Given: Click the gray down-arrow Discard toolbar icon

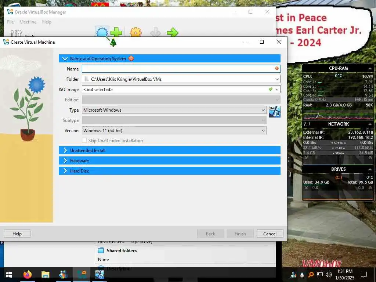Looking at the screenshot, I should [x=155, y=32].
